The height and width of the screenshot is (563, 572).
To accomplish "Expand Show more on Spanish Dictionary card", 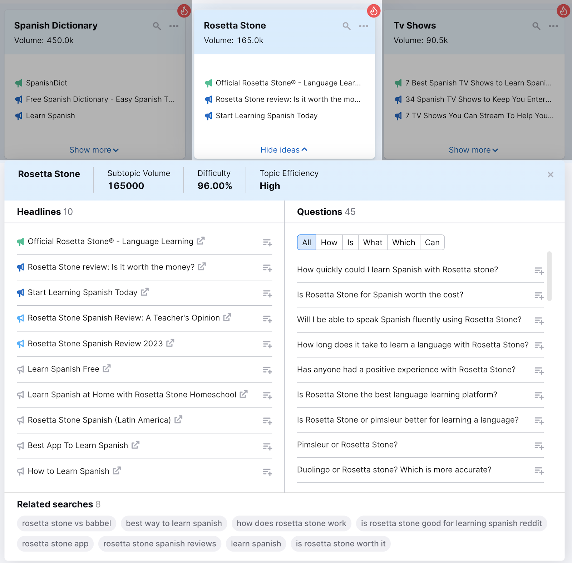I will point(94,150).
